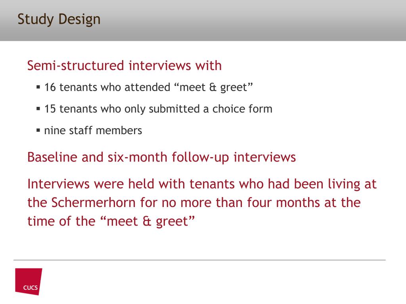This screenshot has width=406, height=304.
Task: Select the "nine staff members" bullet text
Action: [93, 130]
